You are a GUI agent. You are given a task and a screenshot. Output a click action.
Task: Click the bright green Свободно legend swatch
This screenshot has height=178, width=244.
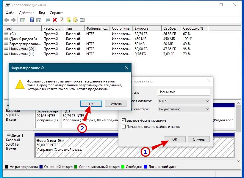[123, 167]
